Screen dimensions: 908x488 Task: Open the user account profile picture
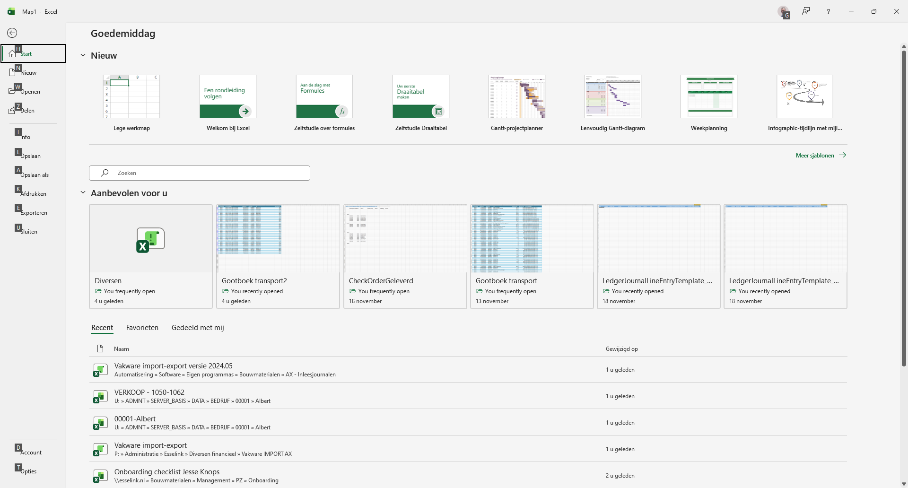tap(784, 12)
